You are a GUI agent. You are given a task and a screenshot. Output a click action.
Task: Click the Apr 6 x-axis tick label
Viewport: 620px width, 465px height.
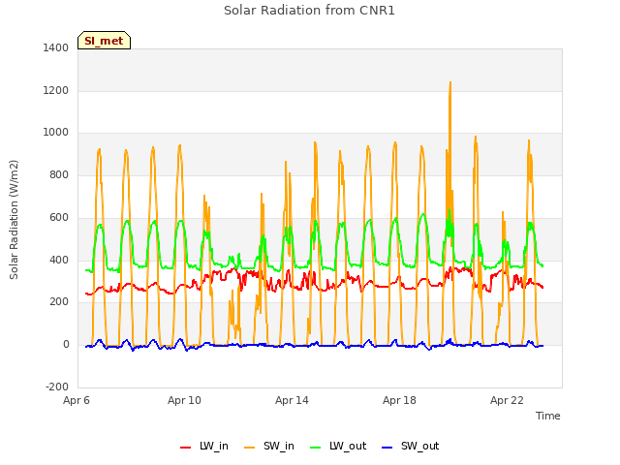(x=77, y=400)
